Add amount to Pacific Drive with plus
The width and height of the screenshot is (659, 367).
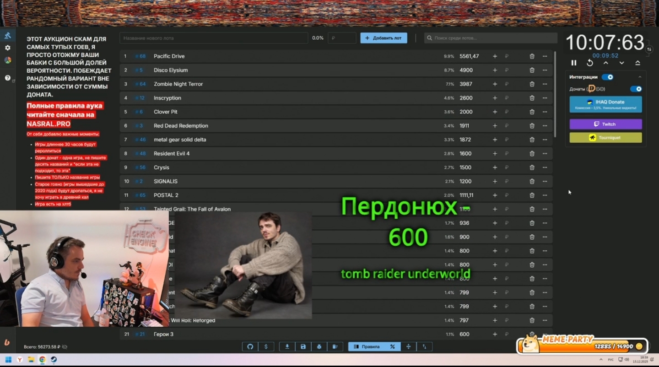point(495,56)
